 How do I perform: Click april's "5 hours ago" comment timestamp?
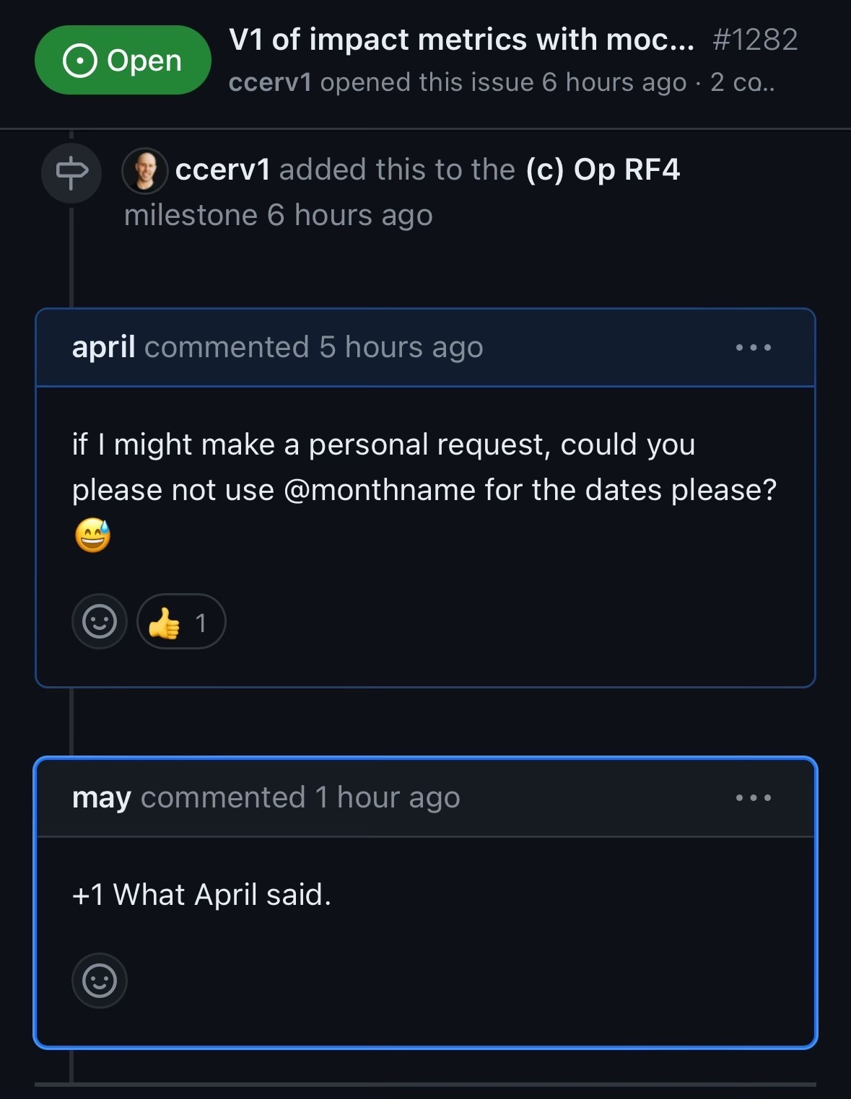pos(401,347)
